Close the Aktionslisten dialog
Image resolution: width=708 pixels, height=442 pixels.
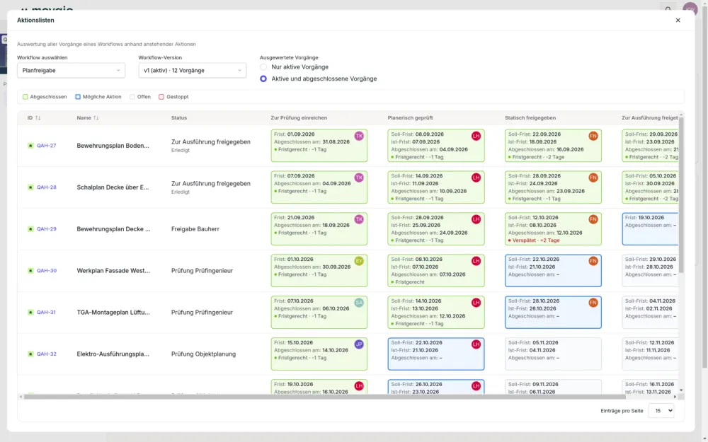(678, 21)
